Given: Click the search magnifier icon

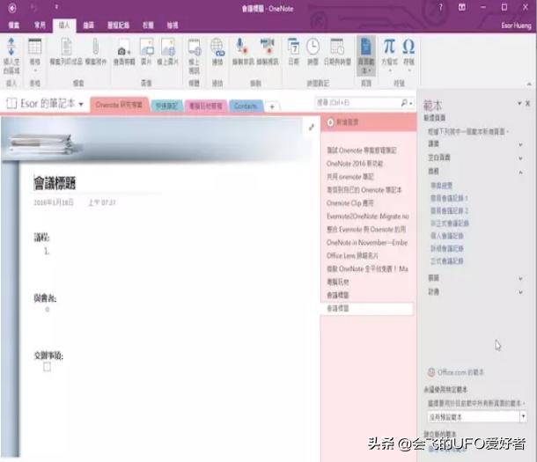Looking at the screenshot, I should (x=404, y=102).
